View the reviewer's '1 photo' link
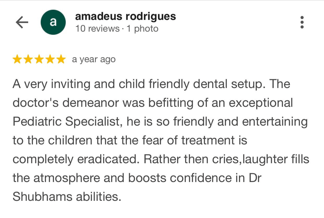 tap(142, 28)
